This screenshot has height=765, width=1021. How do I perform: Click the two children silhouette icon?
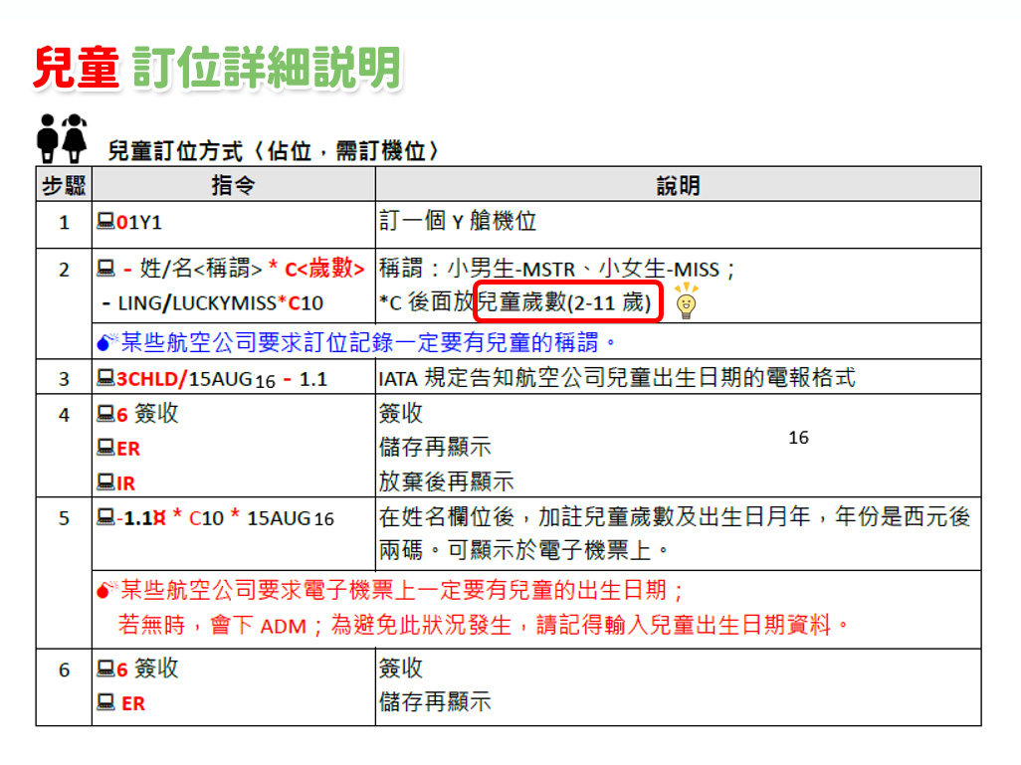click(62, 138)
